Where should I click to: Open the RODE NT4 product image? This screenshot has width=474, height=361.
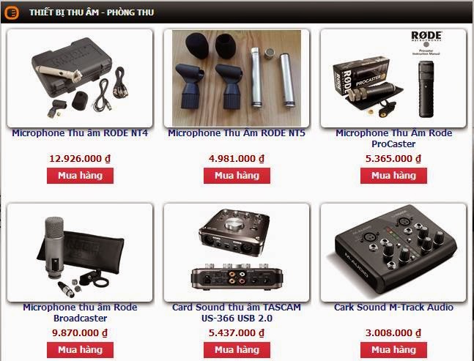pyautogui.click(x=80, y=78)
